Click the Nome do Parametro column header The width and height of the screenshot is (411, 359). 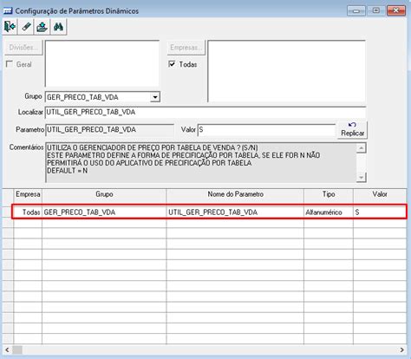pos(235,194)
